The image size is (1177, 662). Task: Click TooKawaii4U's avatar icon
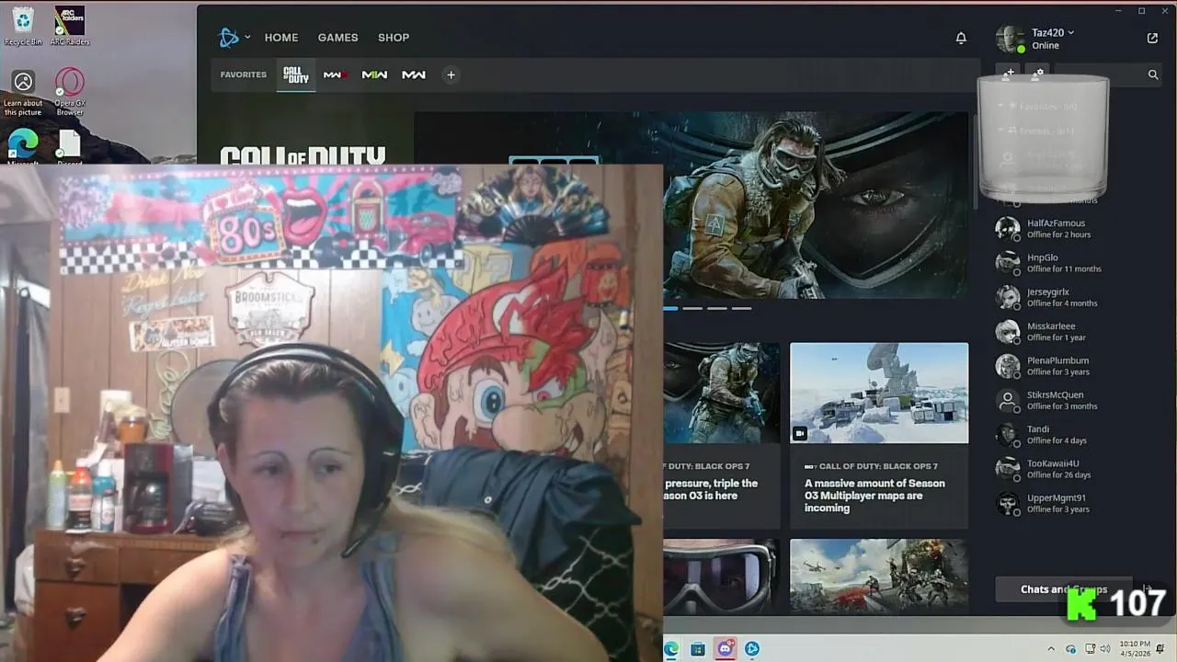click(1008, 469)
